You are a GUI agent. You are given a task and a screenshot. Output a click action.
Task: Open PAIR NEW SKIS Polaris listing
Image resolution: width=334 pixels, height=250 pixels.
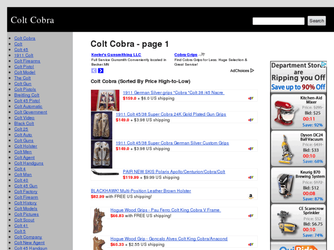tap(174, 172)
